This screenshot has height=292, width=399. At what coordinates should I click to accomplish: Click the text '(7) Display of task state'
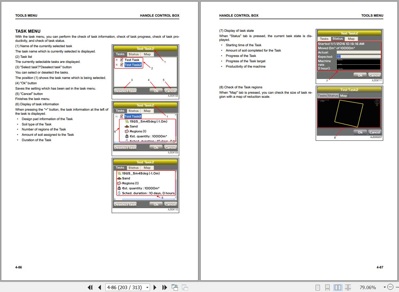coord(236,30)
